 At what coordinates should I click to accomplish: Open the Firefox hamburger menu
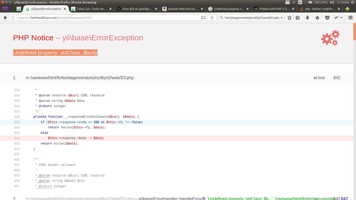point(350,18)
